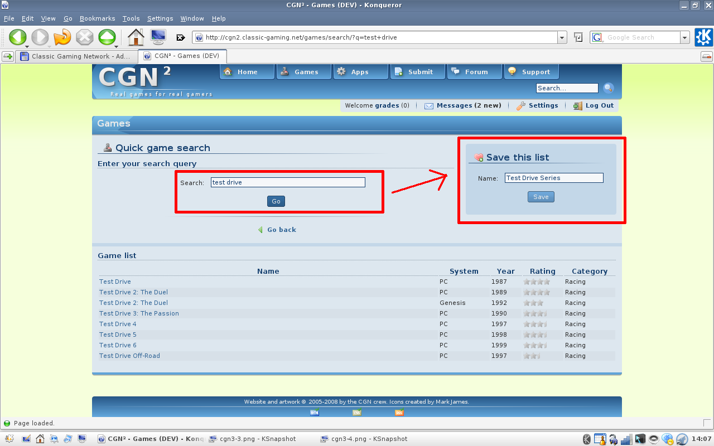Open a new tab with the plus tab icon
Image resolution: width=714 pixels, height=446 pixels.
[8, 56]
